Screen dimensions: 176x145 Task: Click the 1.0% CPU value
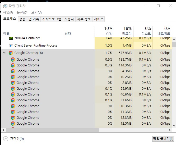109,46
